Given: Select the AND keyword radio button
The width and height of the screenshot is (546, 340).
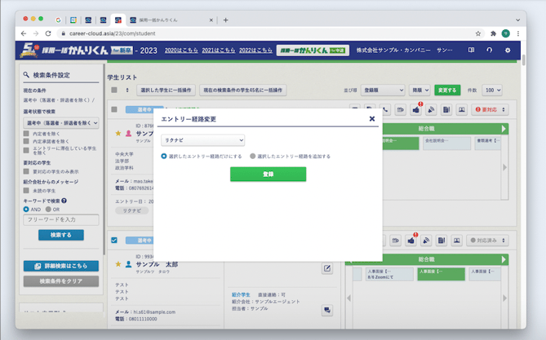Looking at the screenshot, I should pyautogui.click(x=26, y=210).
